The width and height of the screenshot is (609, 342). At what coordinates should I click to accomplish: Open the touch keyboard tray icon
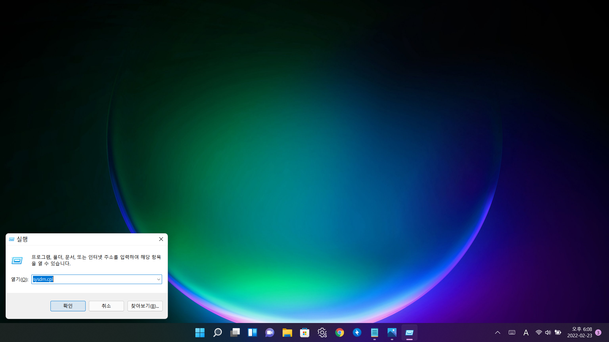pos(512,332)
